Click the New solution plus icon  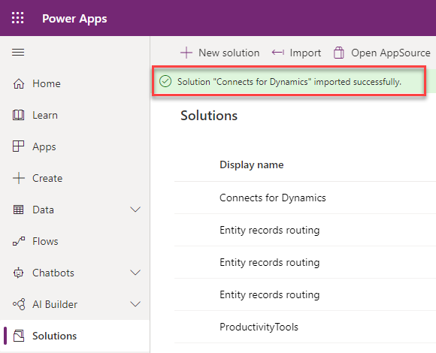coord(186,53)
